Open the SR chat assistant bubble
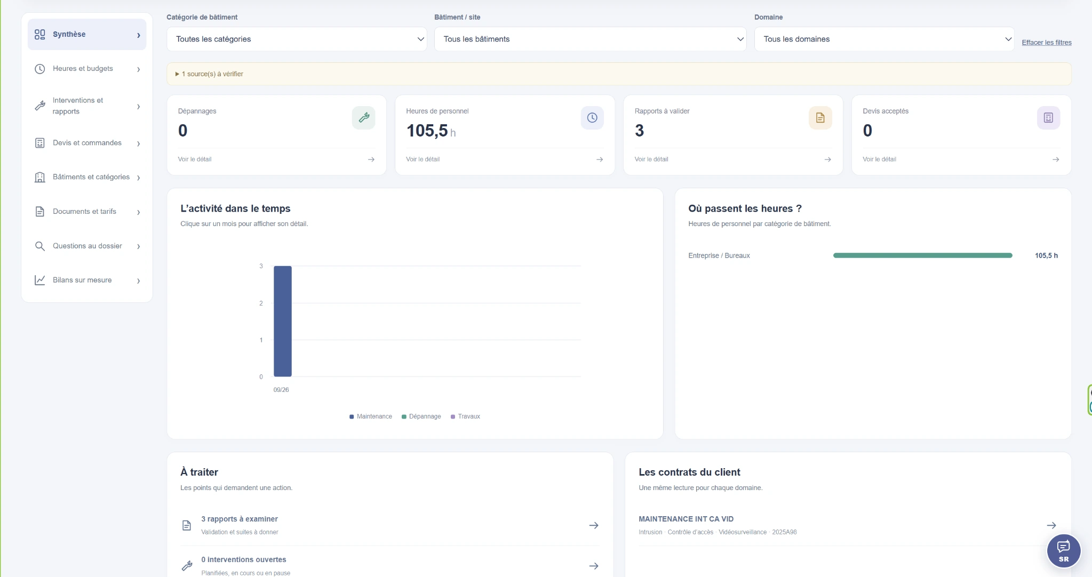The image size is (1092, 577). click(1064, 551)
